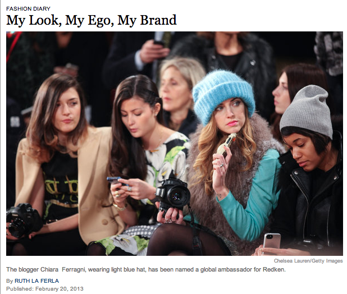347x294 pixels.
Task: Click the My Look, My Ego, My Brand headline
Action: pyautogui.click(x=92, y=20)
